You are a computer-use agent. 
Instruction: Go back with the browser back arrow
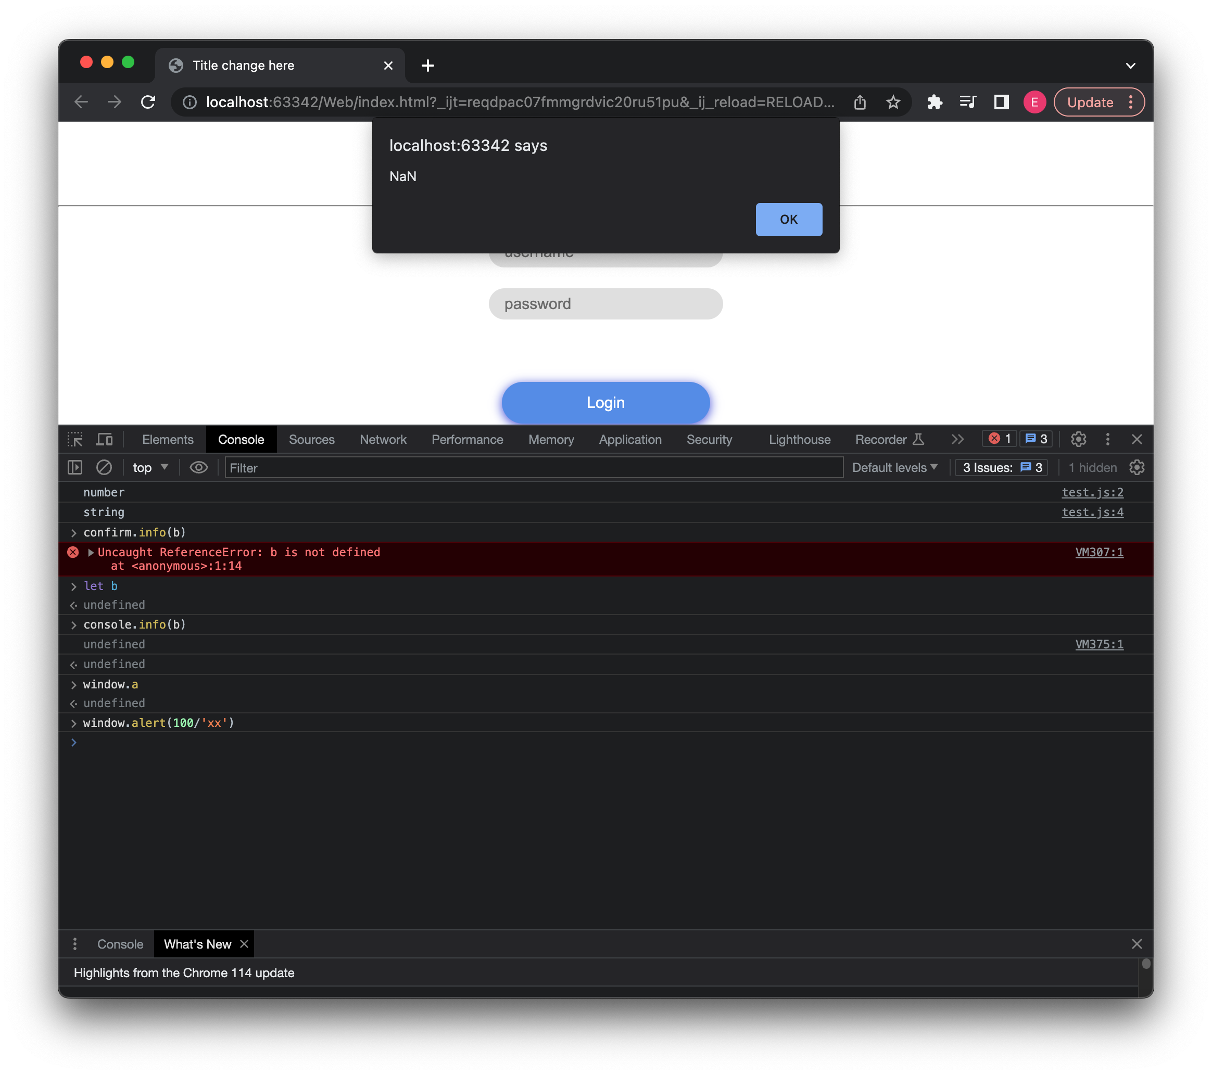click(x=81, y=102)
